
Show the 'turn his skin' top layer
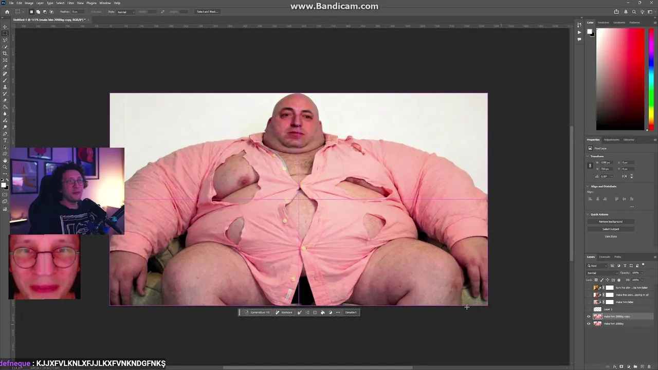tap(589, 288)
